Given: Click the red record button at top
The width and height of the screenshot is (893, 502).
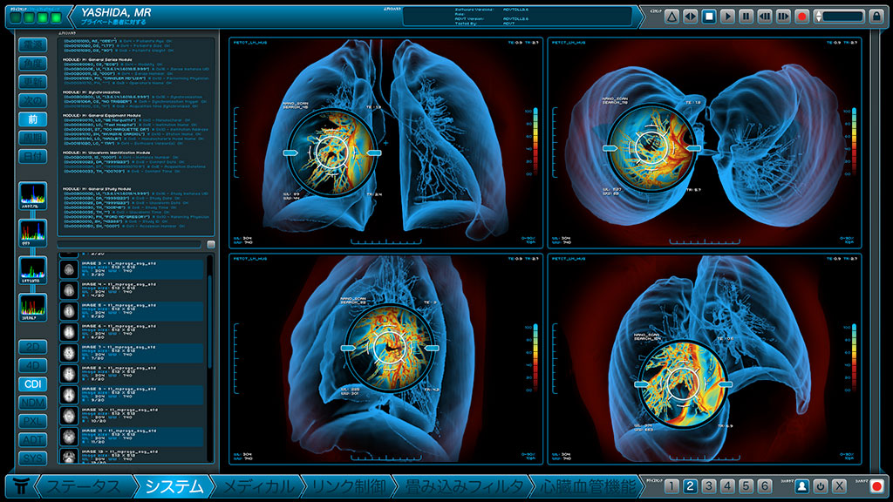Looking at the screenshot, I should [x=801, y=16].
